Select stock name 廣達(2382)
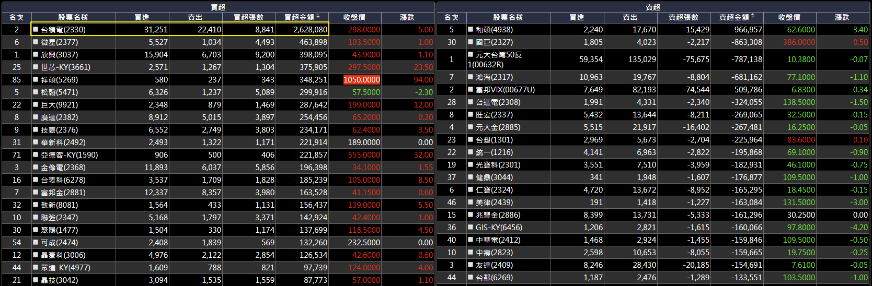The height and width of the screenshot is (286, 872). 59,117
